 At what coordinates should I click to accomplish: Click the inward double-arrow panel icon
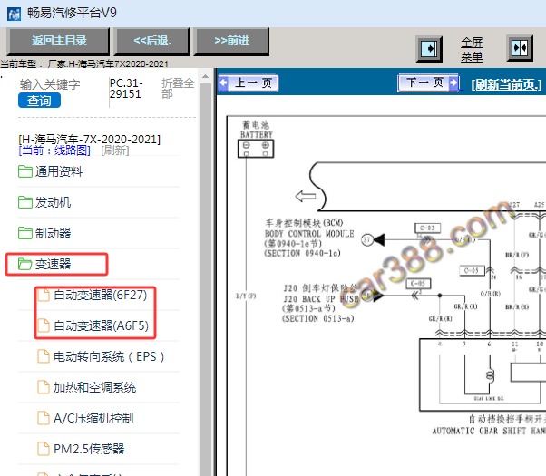pyautogui.click(x=520, y=48)
